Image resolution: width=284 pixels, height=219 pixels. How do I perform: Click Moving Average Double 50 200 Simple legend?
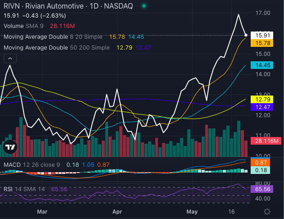tap(57, 48)
